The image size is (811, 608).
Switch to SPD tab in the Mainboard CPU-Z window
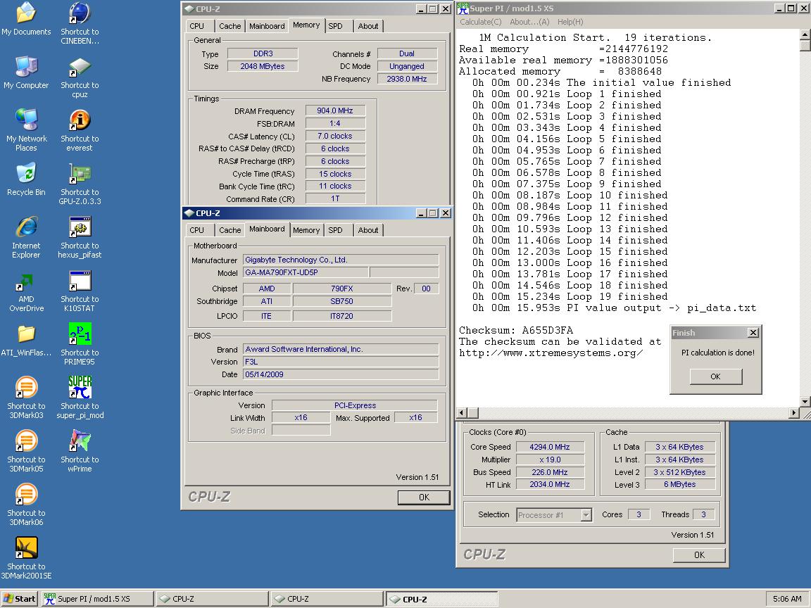point(335,230)
